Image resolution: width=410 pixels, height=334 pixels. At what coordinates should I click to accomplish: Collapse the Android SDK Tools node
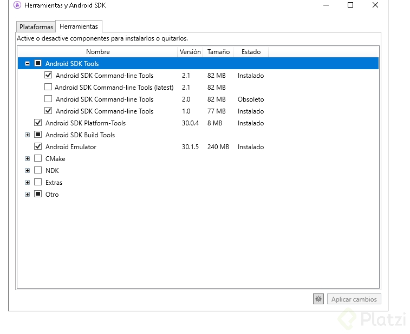pos(27,63)
